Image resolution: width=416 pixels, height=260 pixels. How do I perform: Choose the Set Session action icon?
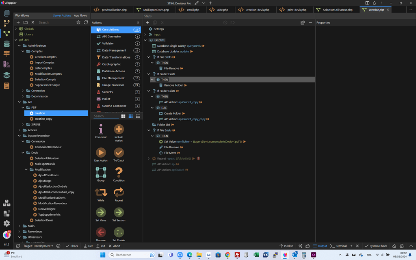point(119,212)
